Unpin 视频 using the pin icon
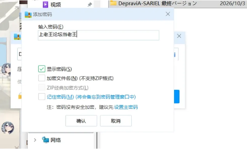Screen dimensions: 247x149 tap(90, 5)
